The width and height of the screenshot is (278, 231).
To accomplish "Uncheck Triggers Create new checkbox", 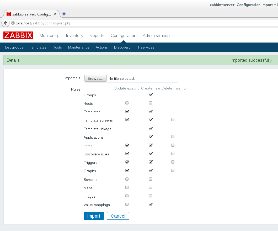I will pos(151,162).
